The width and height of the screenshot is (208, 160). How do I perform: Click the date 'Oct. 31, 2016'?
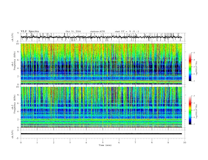(73, 31)
